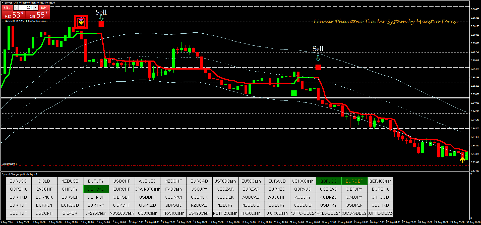Click the Linear Phantom Trader System label

click(386, 22)
